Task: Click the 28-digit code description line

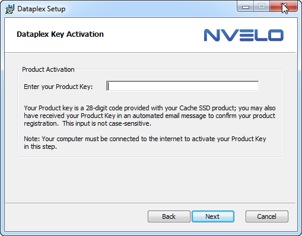Action: 150,108
